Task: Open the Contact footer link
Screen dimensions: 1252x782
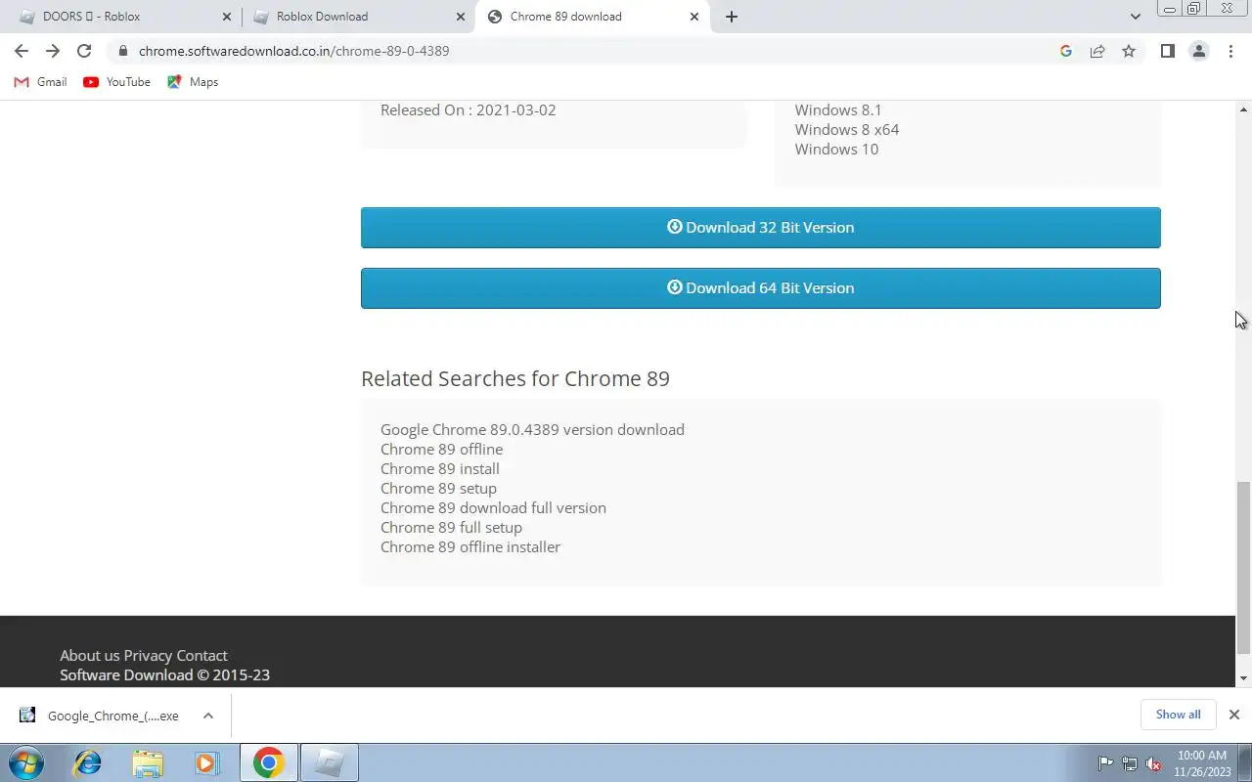Action: pos(201,656)
